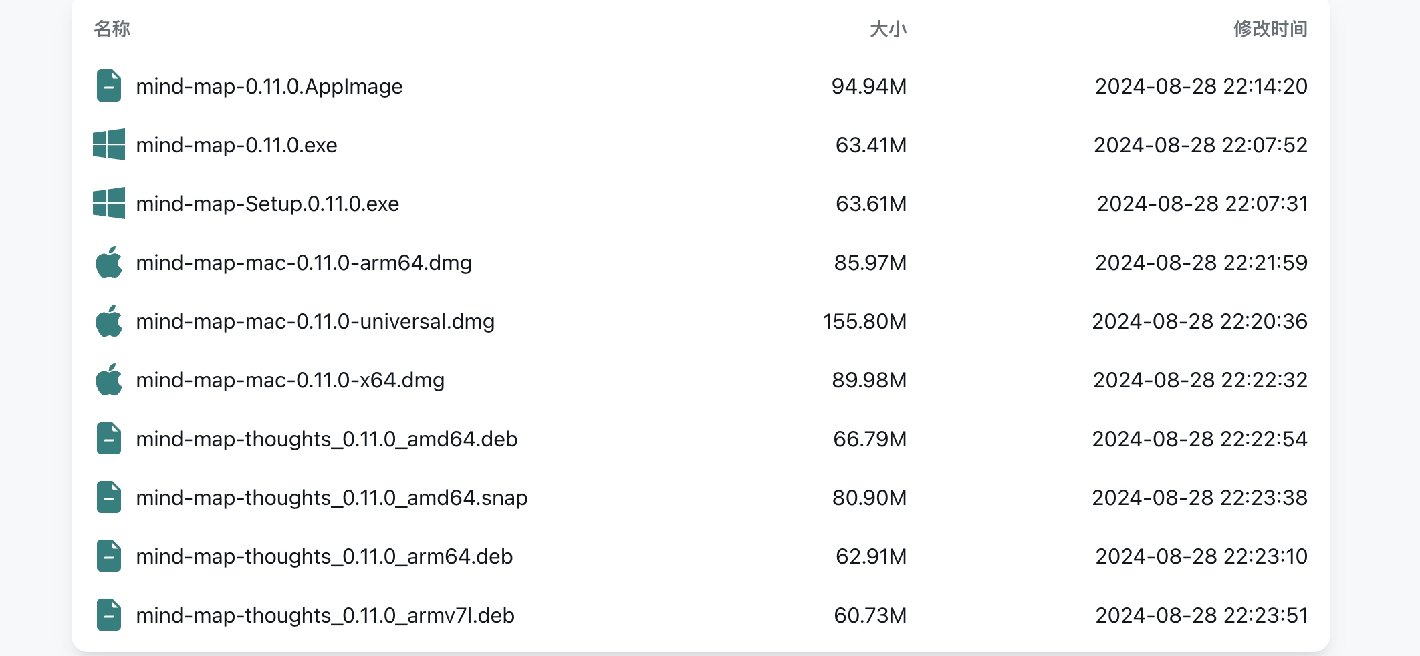This screenshot has width=1420, height=656.
Task: Click Apple icon next to arm64.dmg file
Action: (108, 262)
